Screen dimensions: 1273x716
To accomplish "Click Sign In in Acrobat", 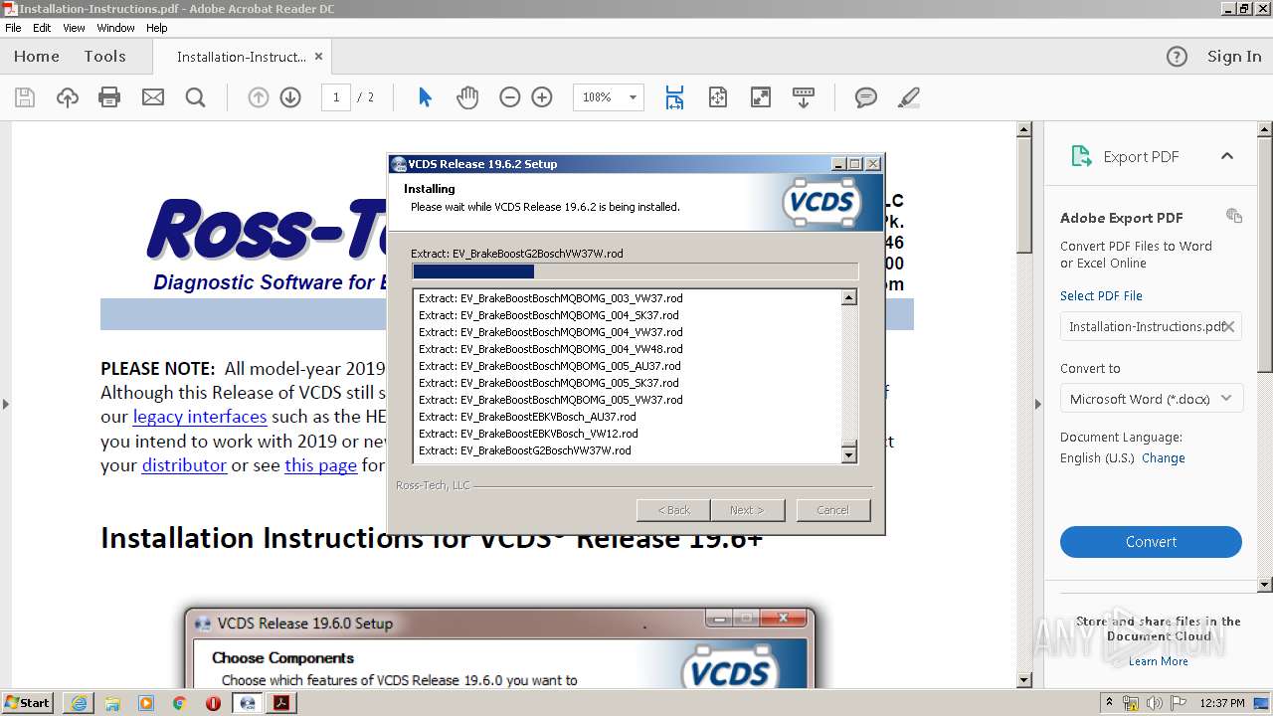I will click(1234, 57).
